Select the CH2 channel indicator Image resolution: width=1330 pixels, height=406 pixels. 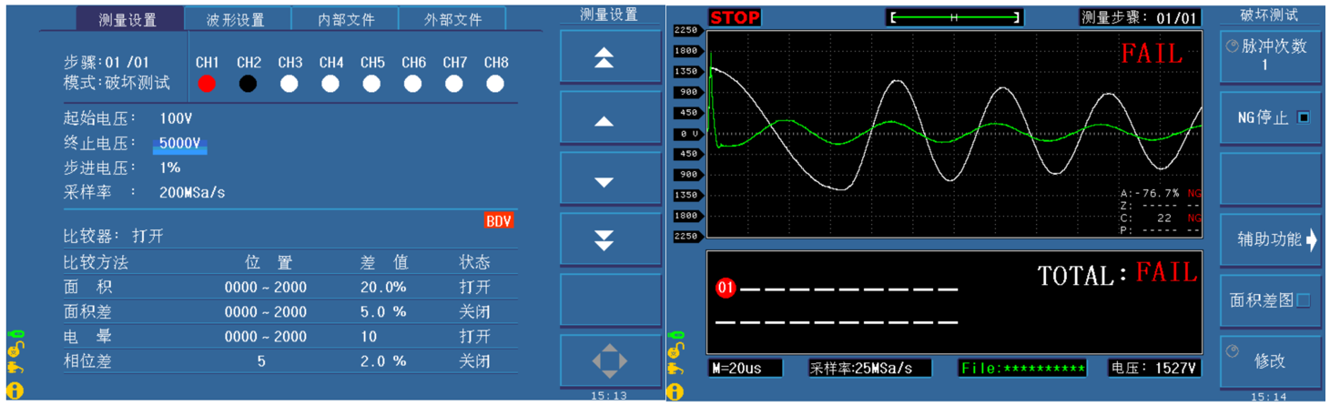coord(248,84)
